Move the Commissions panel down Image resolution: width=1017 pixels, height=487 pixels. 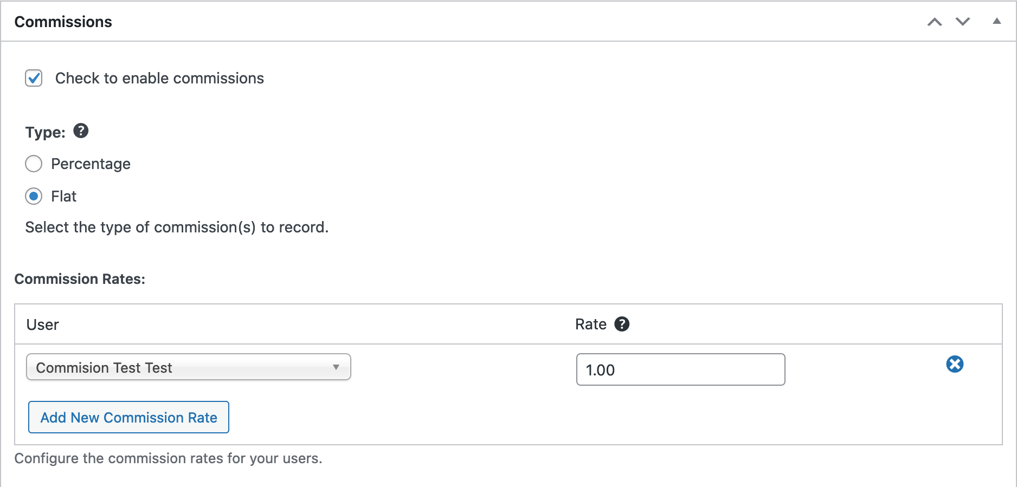963,22
